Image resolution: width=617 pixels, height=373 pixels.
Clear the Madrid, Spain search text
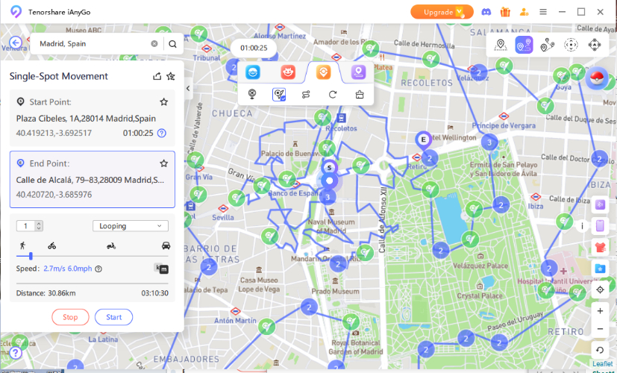pos(154,44)
